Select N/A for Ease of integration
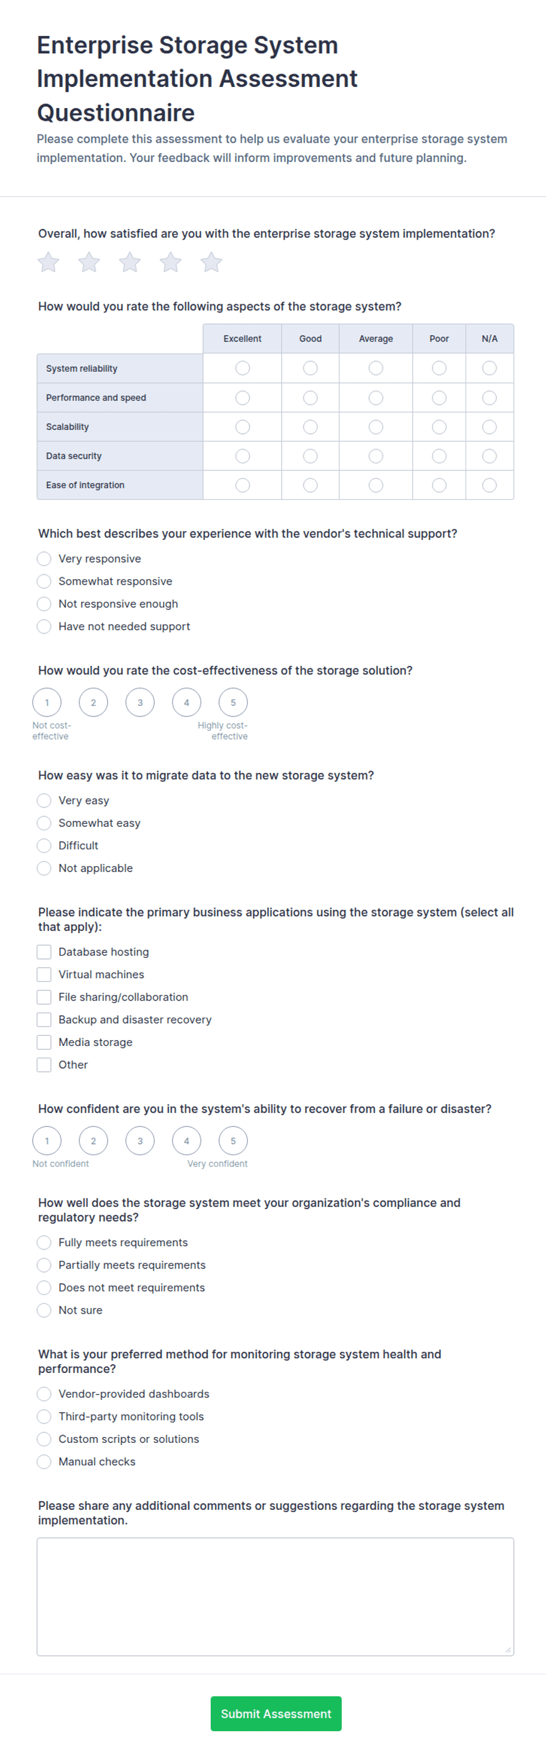 pos(489,485)
